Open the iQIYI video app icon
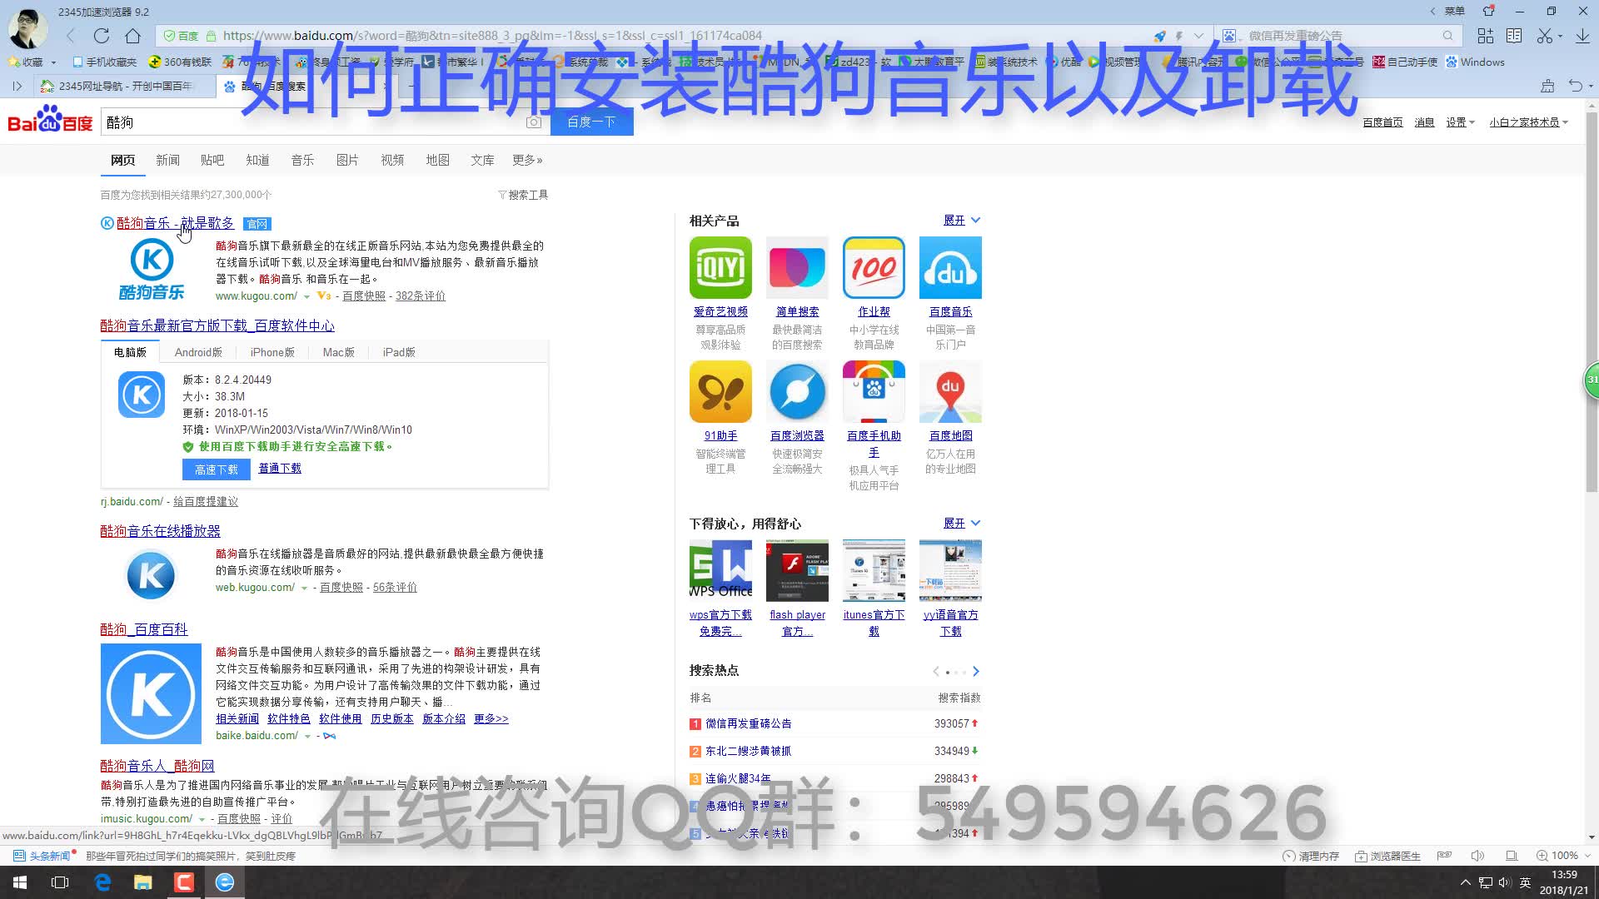 coord(720,267)
